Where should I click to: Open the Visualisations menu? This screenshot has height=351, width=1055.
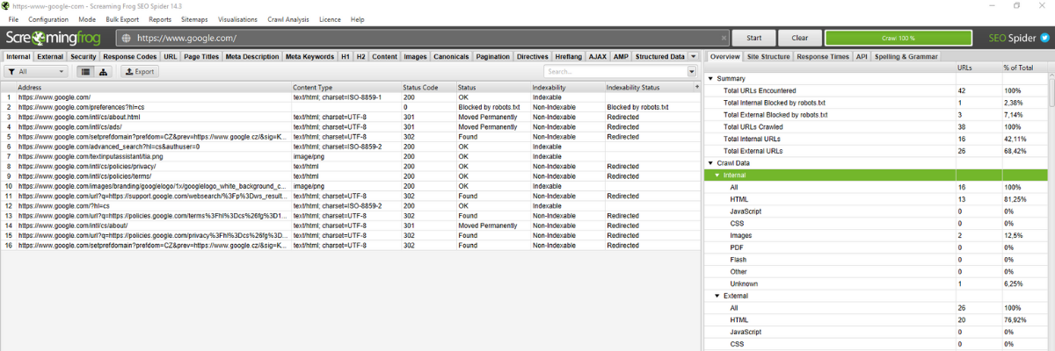(x=238, y=18)
